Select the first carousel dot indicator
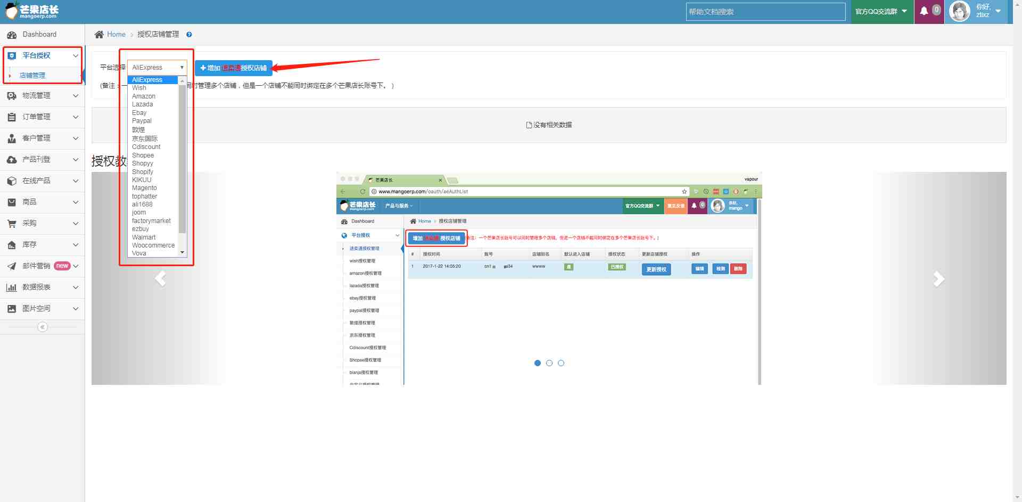The width and height of the screenshot is (1022, 502). (538, 363)
